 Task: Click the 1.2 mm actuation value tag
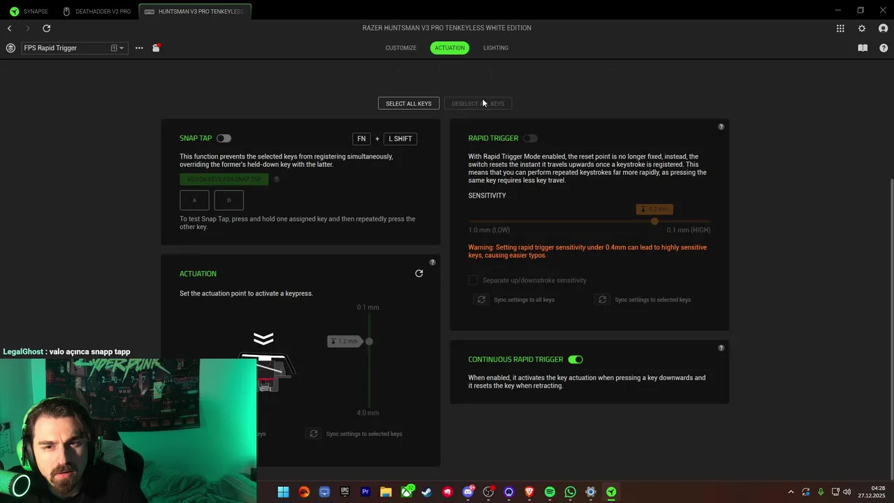point(344,342)
